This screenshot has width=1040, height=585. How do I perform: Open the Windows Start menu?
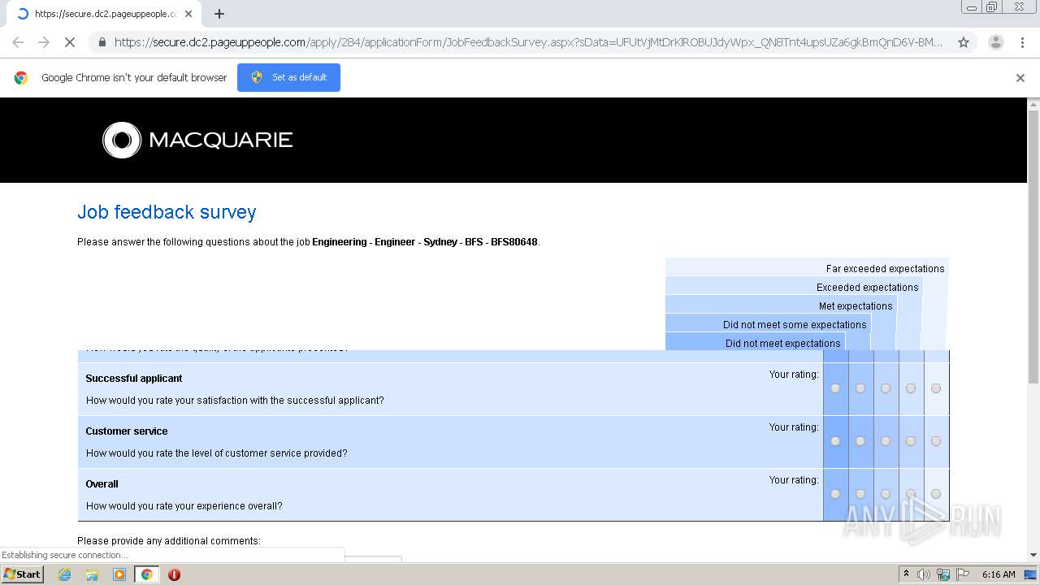[23, 574]
